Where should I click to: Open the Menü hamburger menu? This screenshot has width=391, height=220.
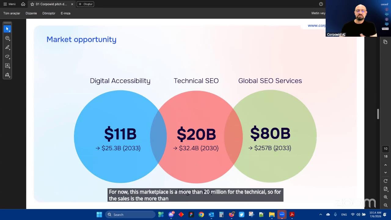tap(9, 4)
